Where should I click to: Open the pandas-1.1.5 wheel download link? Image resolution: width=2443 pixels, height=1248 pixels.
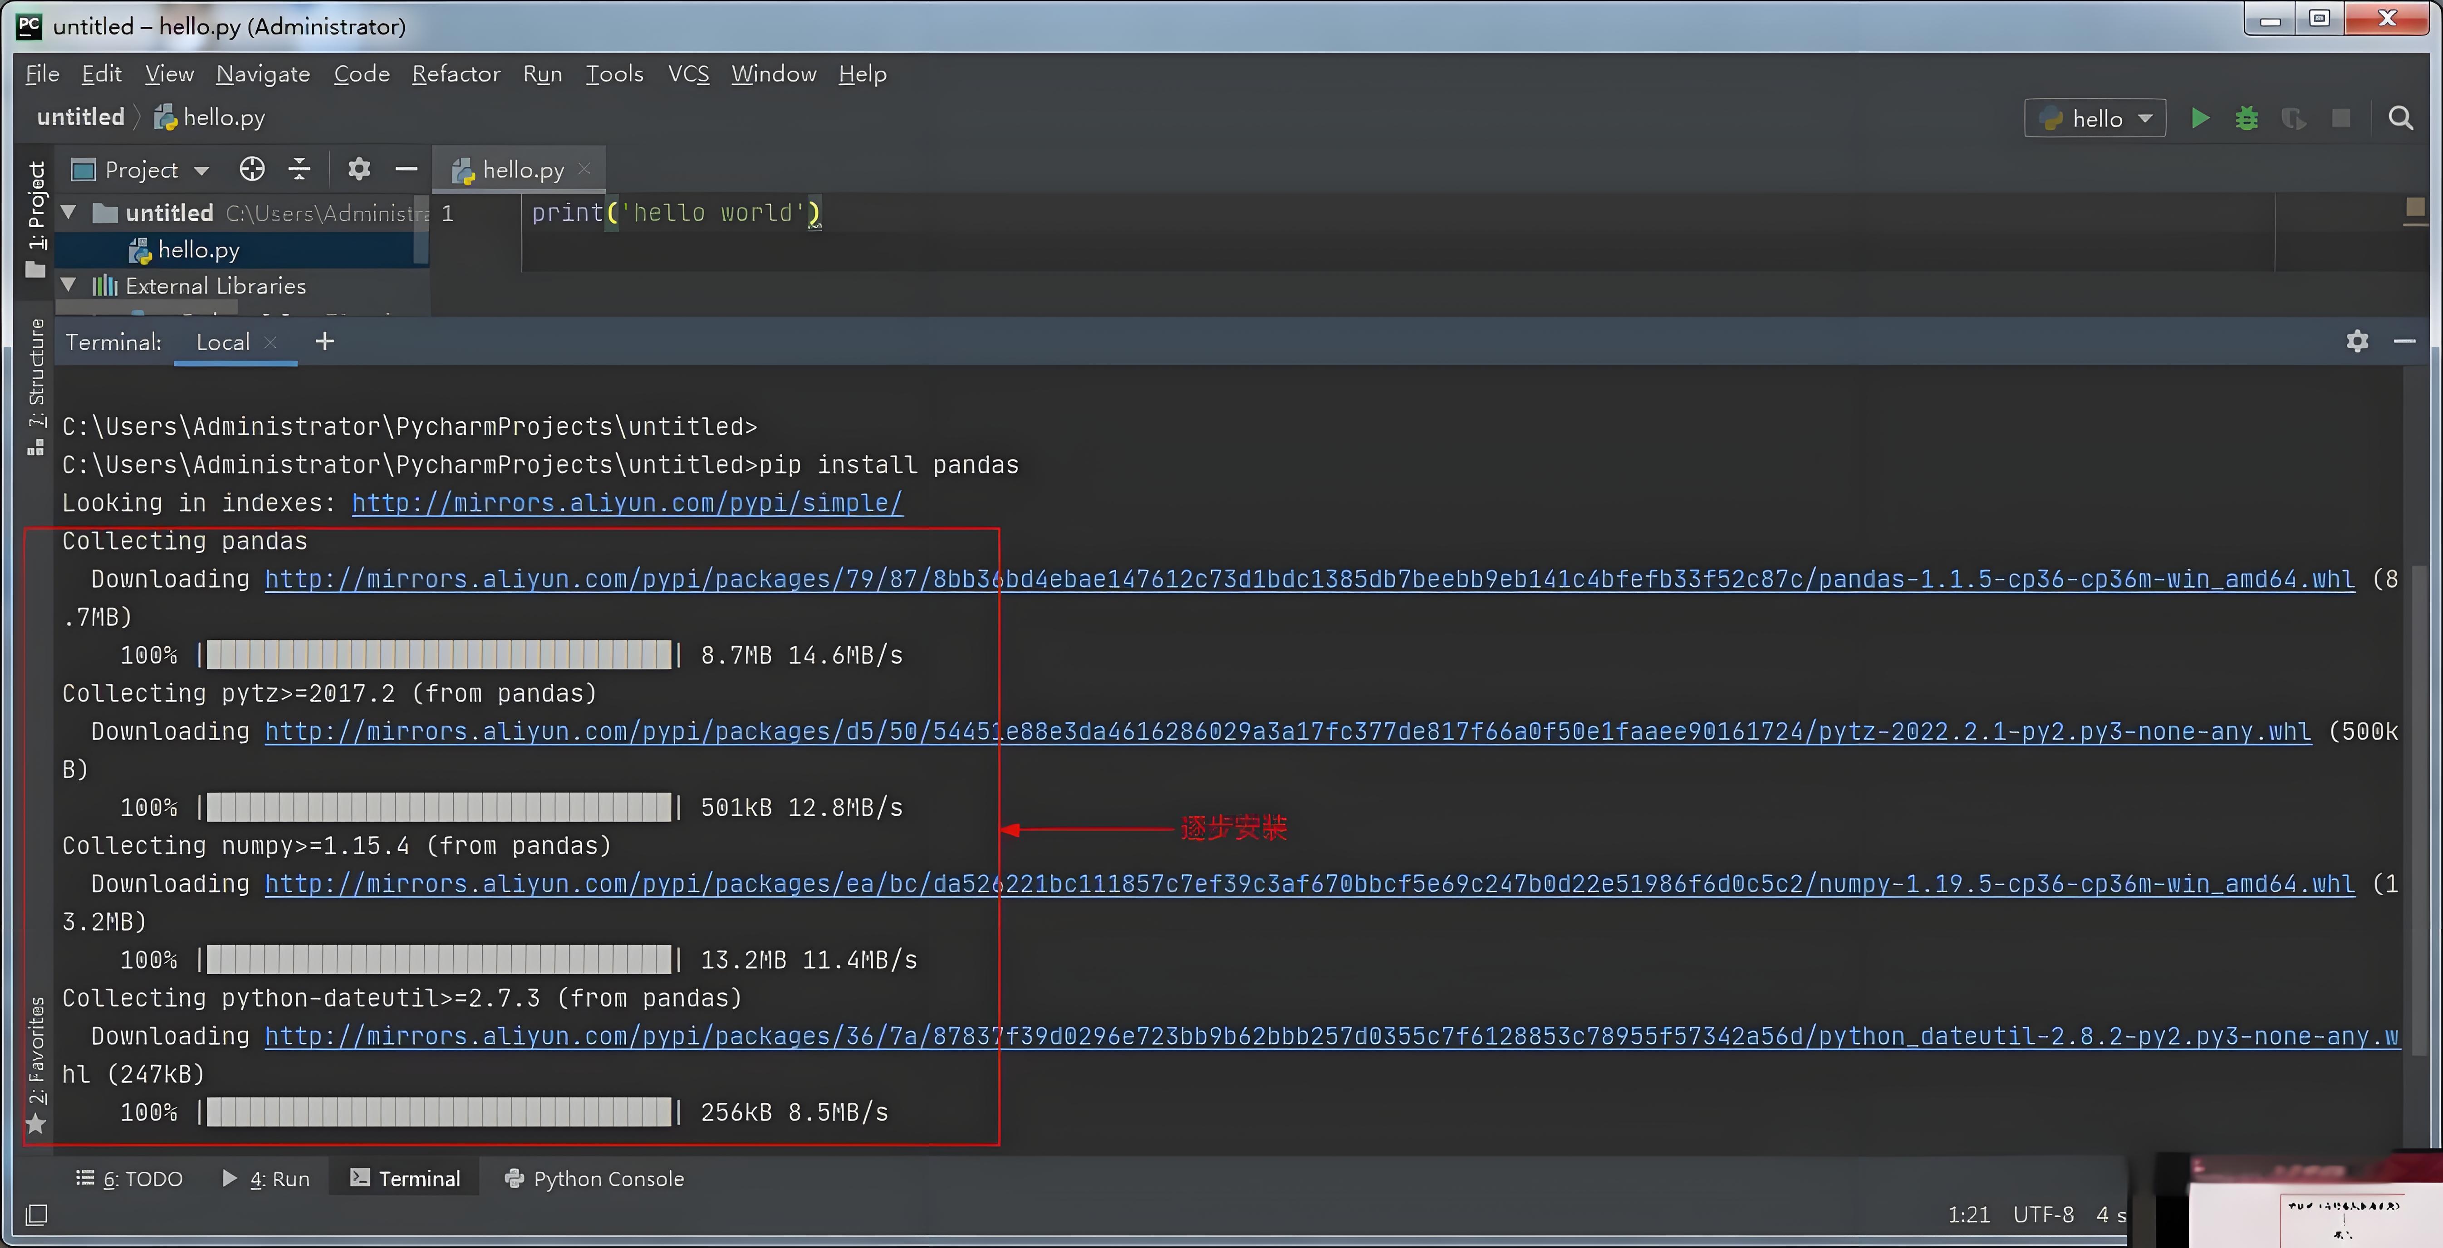[1309, 579]
